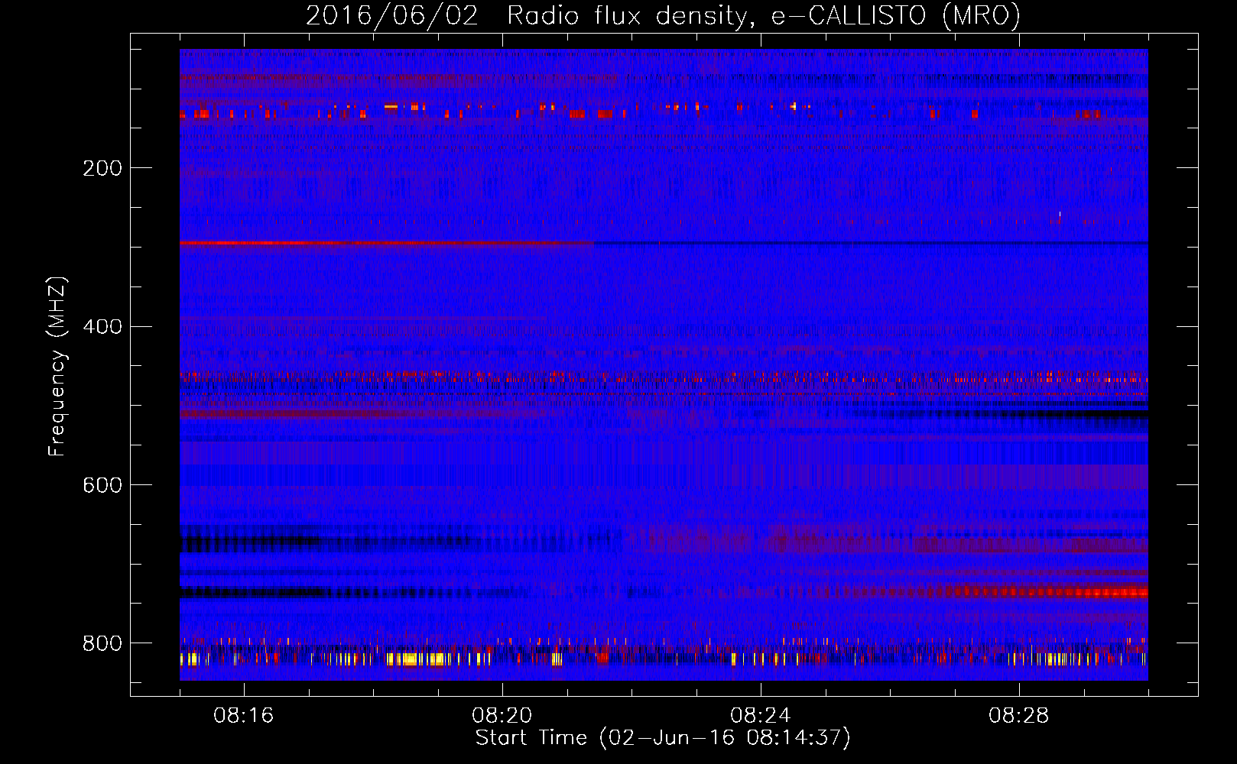Click the 08:16 time tick label

point(243,716)
